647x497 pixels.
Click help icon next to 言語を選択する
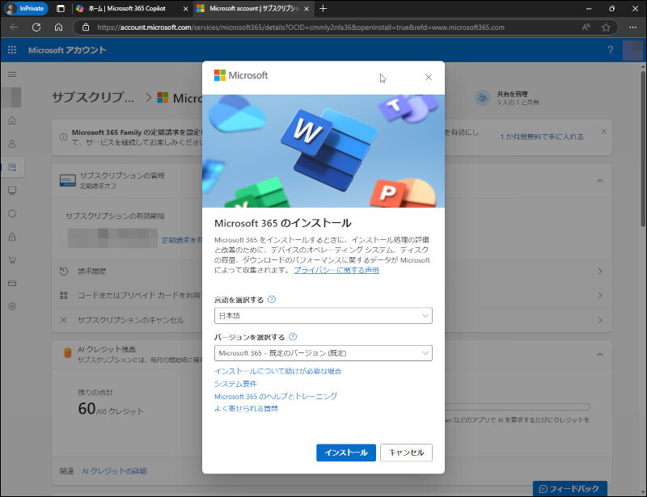coord(272,300)
